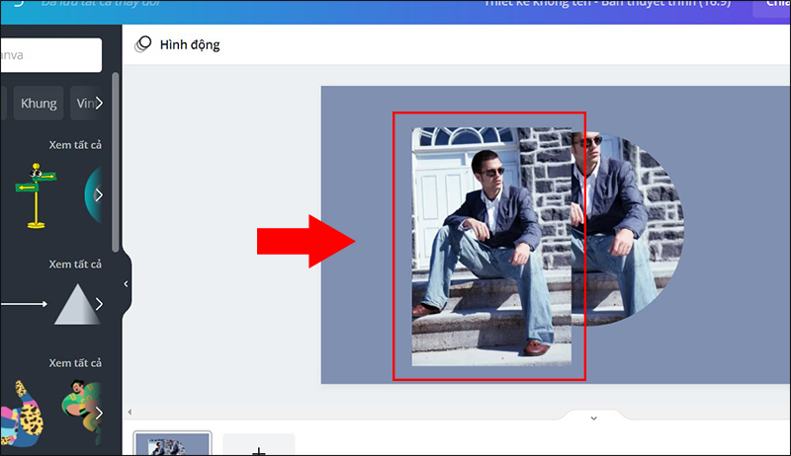This screenshot has width=791, height=456.
Task: Show more shapes via second row chevron
Action: click(x=99, y=304)
